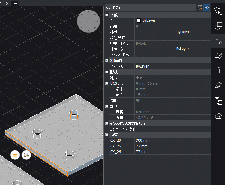Collapse the 一般 section
Viewport: 225px width, 185px height.
pos(106,15)
